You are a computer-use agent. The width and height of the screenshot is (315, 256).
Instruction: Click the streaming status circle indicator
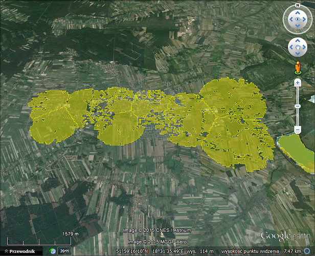[307, 251]
